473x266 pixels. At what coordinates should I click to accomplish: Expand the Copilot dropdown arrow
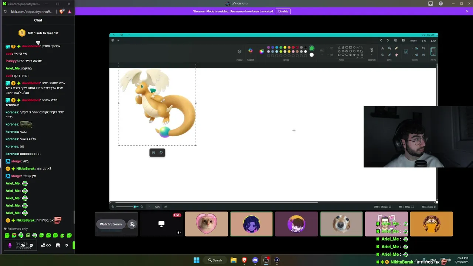pyautogui.click(x=251, y=54)
